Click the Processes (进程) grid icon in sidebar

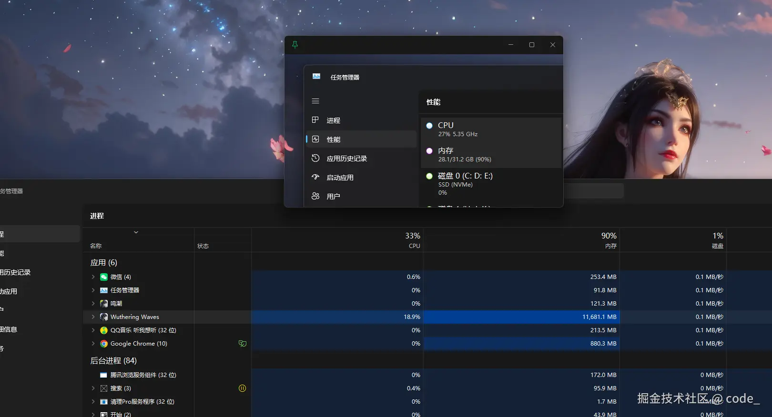tap(315, 120)
